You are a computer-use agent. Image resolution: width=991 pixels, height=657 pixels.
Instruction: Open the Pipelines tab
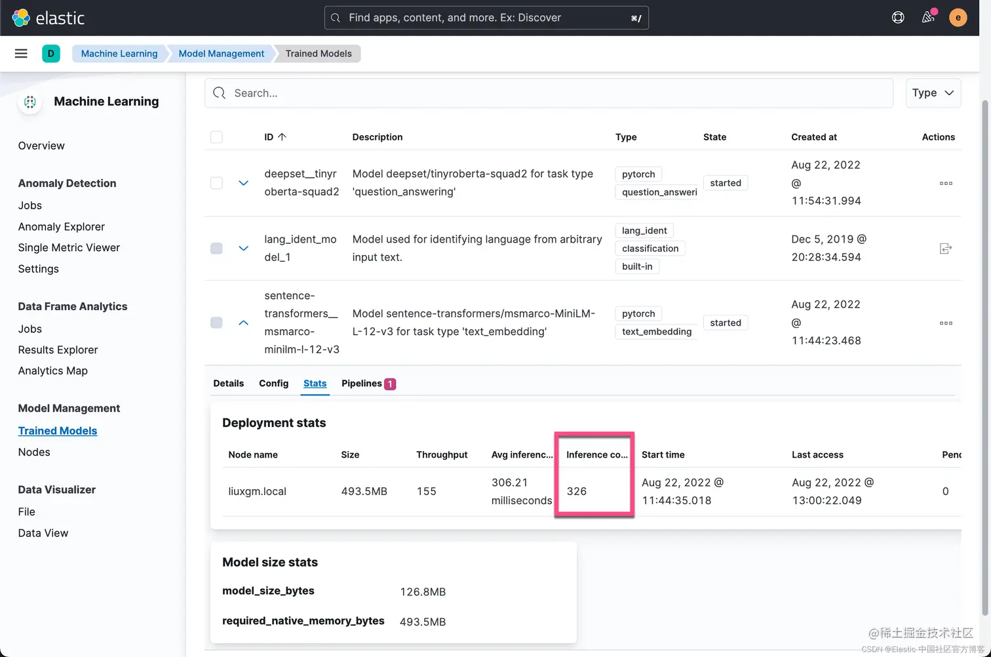point(368,384)
